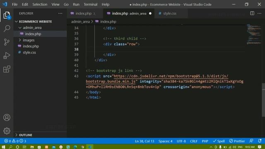Screen dimensions: 265x149
Task: Click the Prettier status item
Action: [237, 141]
